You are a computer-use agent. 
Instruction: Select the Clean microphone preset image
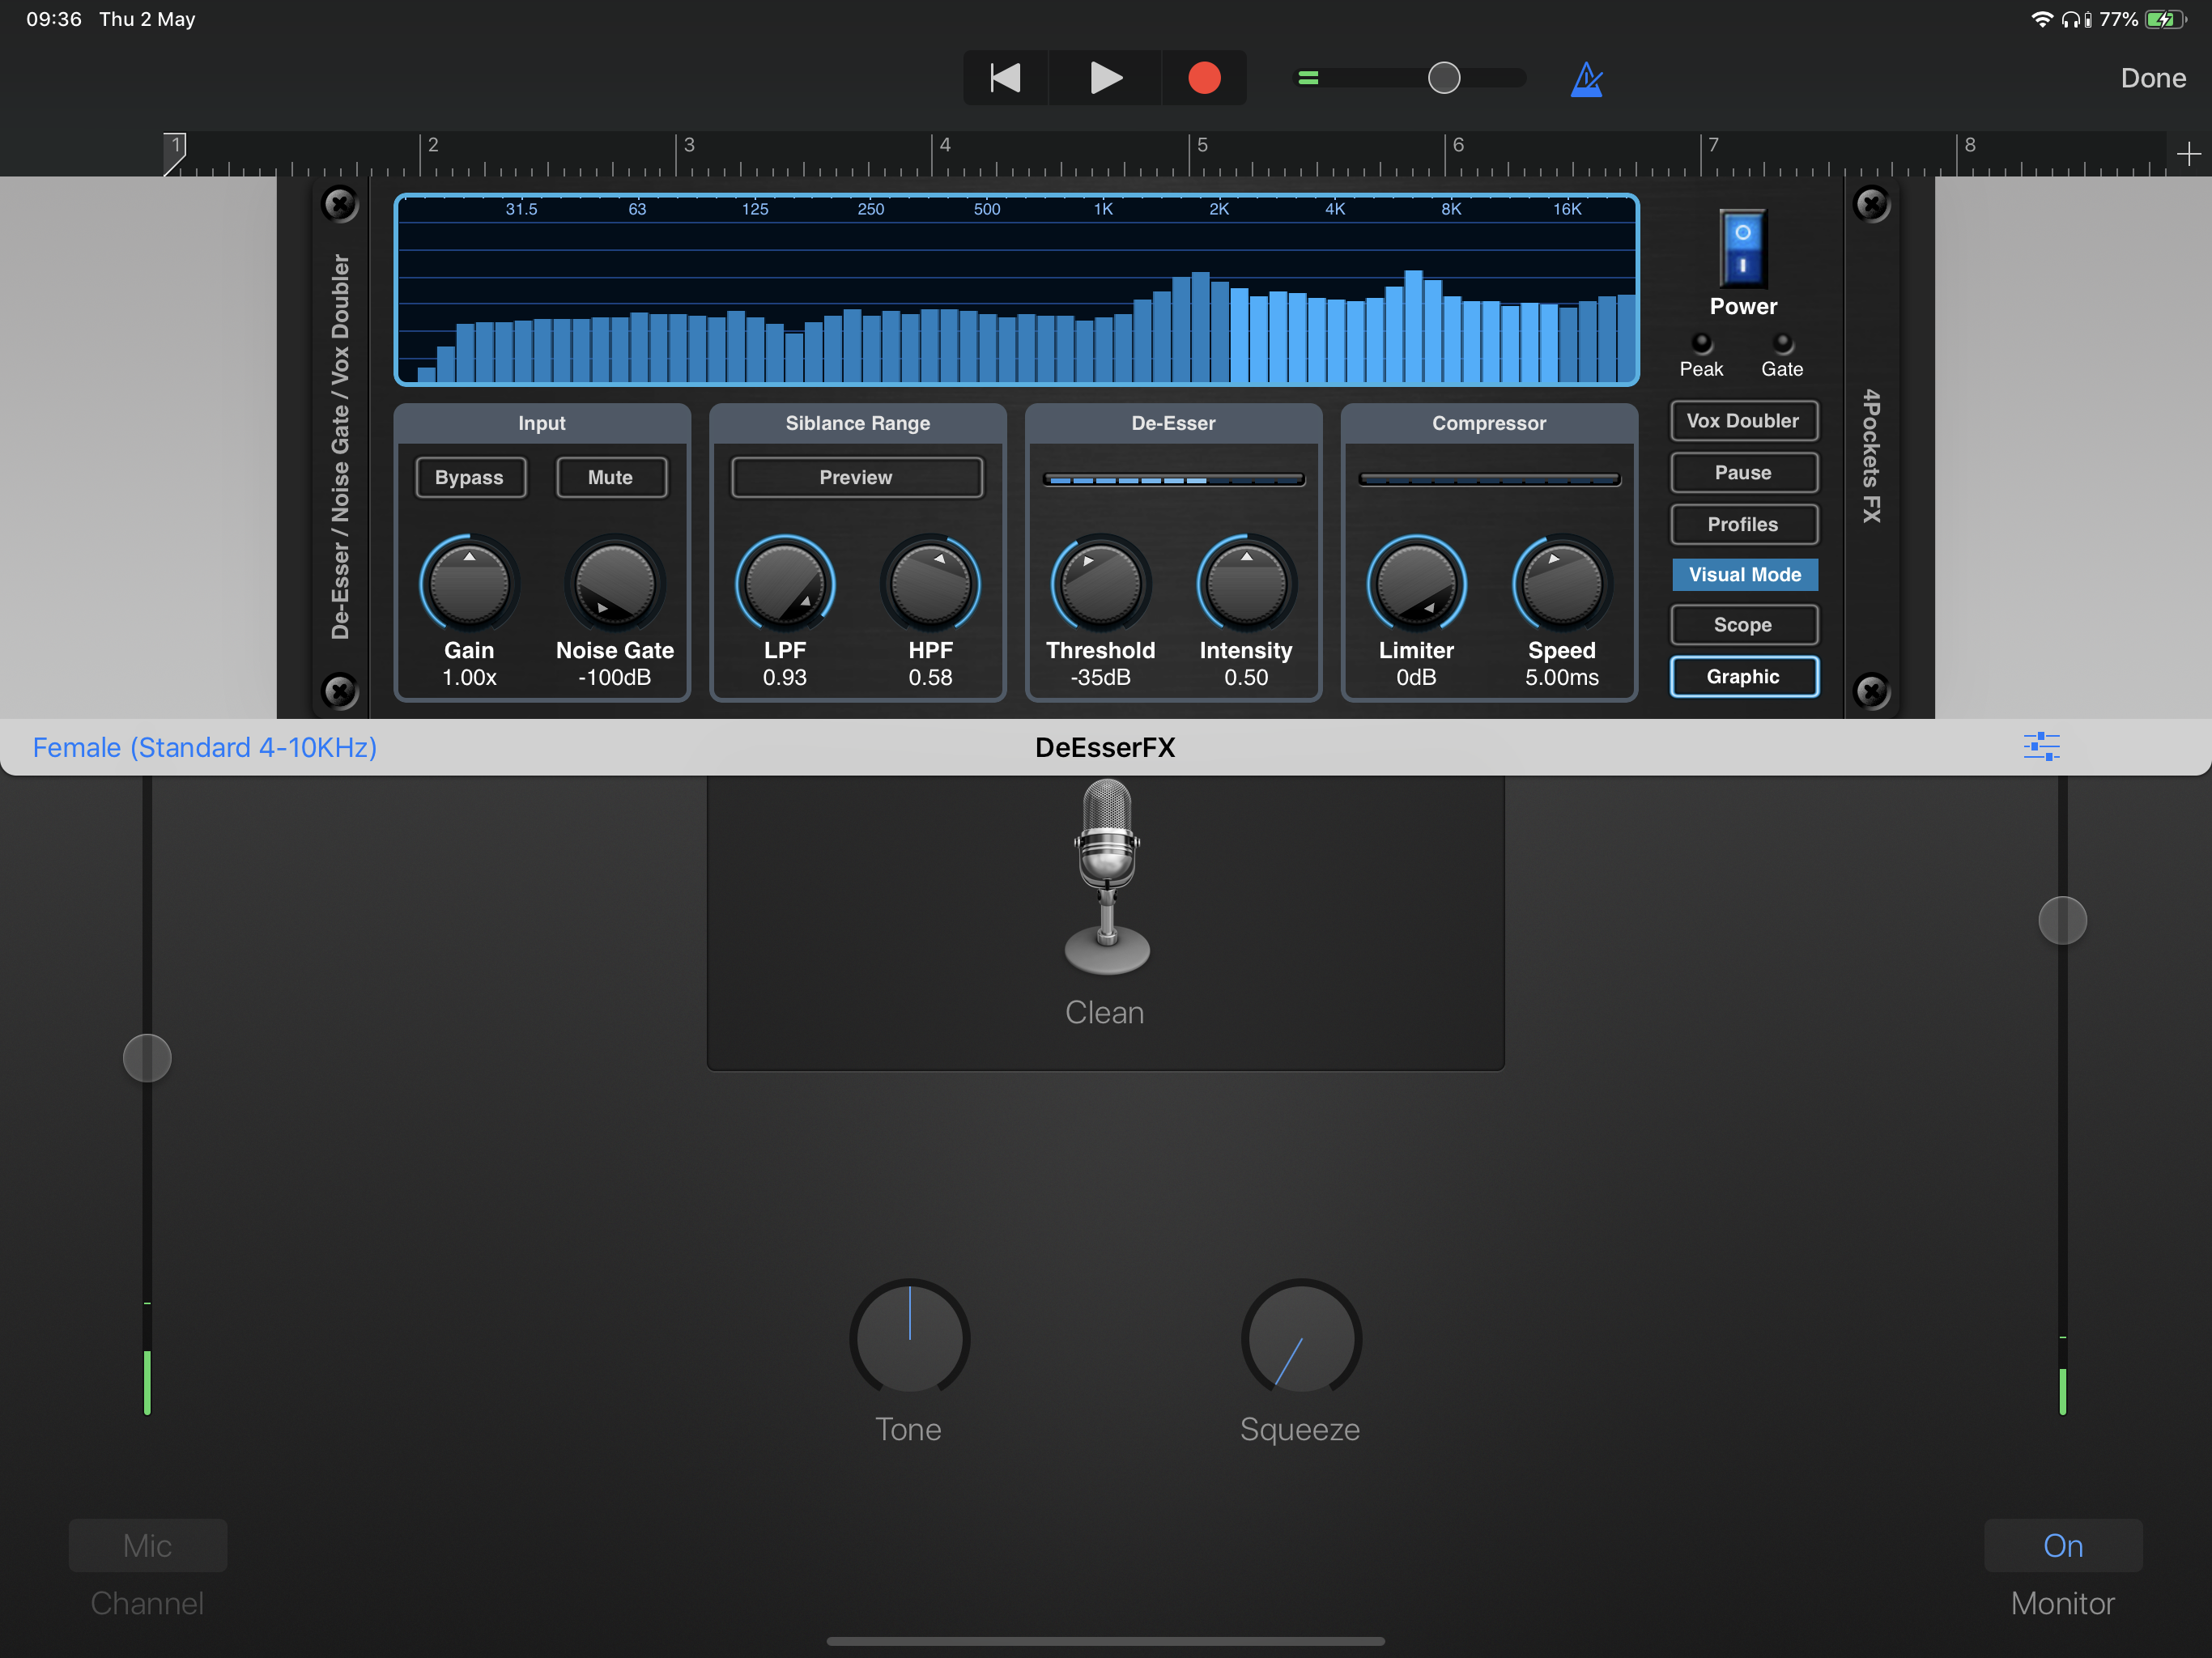pyautogui.click(x=1106, y=877)
